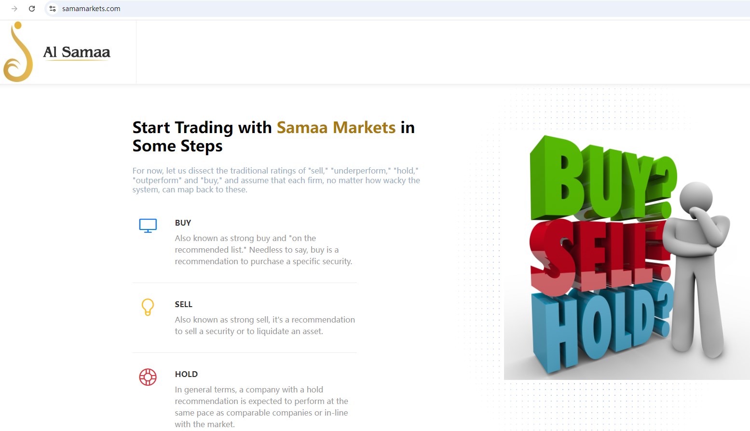This screenshot has height=431, width=750.
Task: Click the blue monitor icon beside BUY
Action: point(148,225)
